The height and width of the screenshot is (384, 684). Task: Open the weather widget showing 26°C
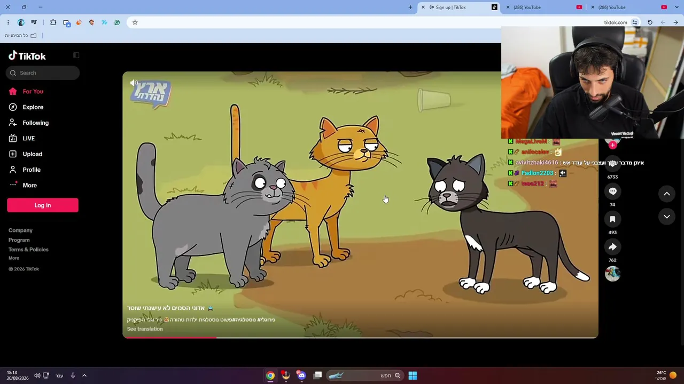(x=665, y=375)
